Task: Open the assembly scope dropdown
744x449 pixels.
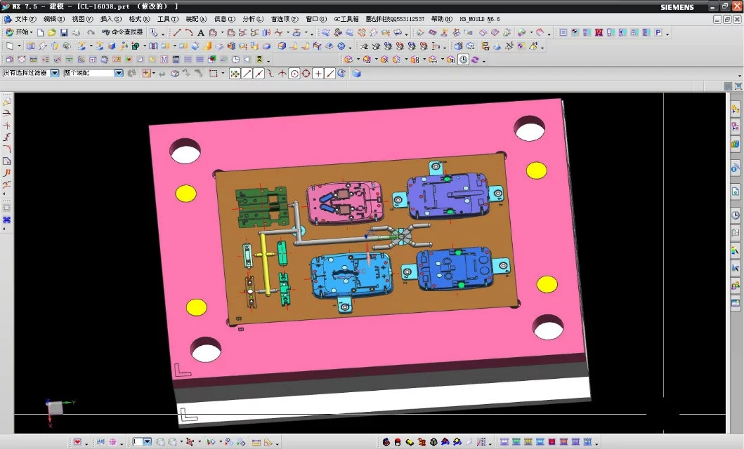Action: pyautogui.click(x=118, y=73)
